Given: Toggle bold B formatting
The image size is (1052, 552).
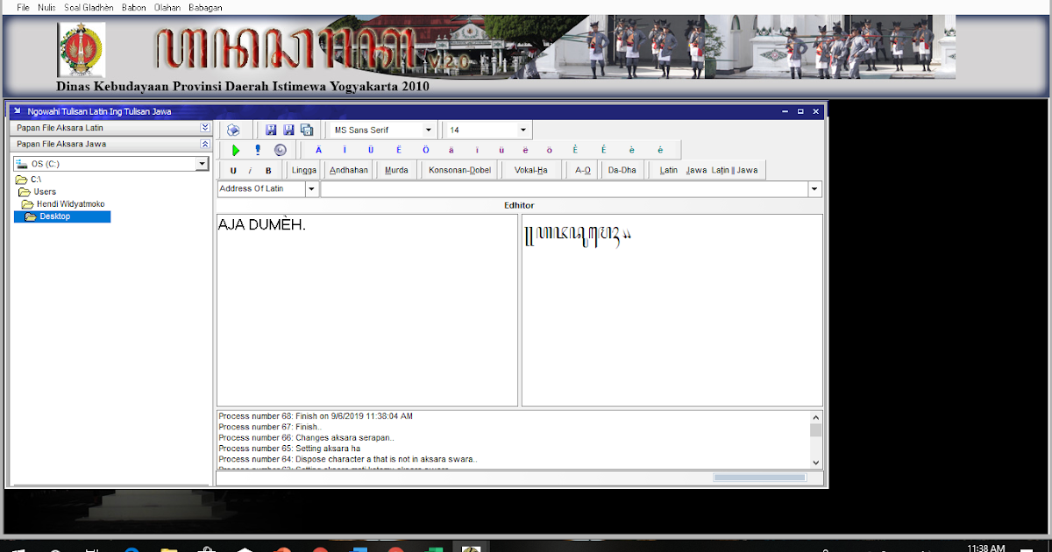Looking at the screenshot, I should coord(268,171).
